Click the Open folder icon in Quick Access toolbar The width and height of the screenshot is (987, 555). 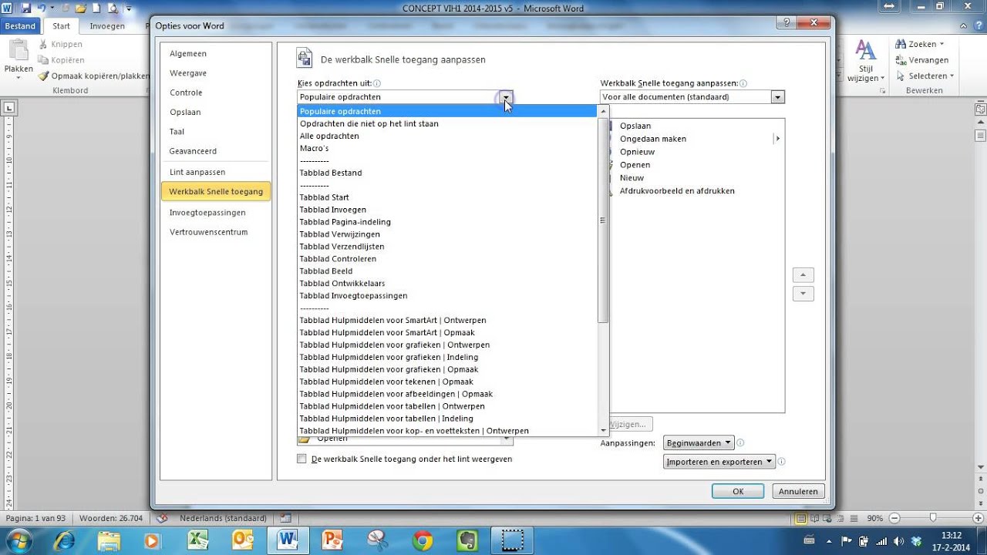coord(80,8)
